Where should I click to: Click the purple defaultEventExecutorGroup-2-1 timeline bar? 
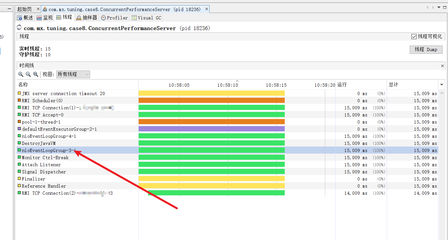(211, 129)
